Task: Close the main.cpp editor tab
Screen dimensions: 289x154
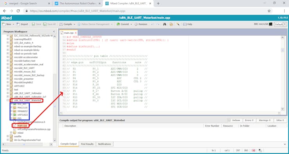Action: [x=75, y=33]
